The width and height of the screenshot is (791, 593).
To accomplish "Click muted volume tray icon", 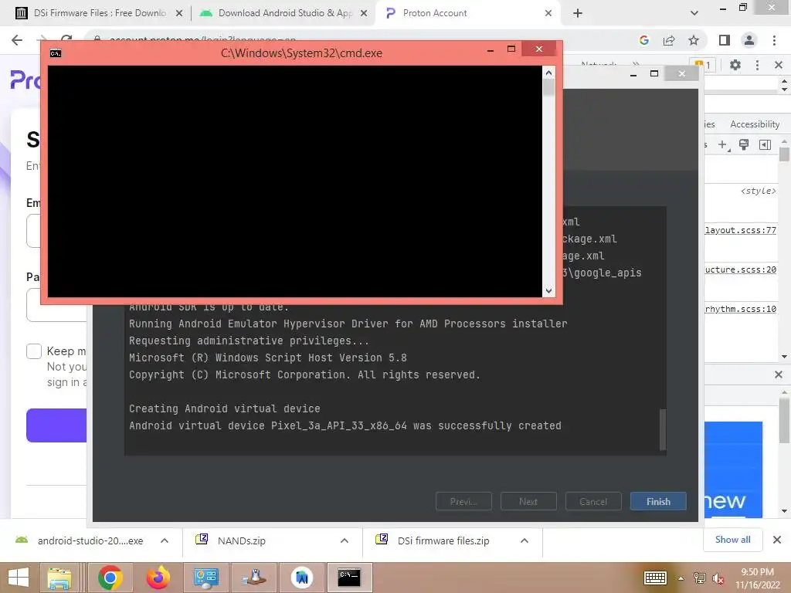I will (718, 578).
